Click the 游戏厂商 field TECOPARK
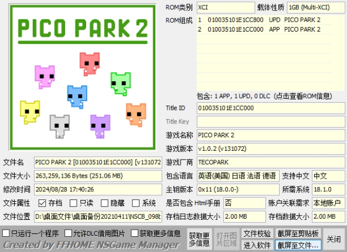347x252 pixels. 271,163
